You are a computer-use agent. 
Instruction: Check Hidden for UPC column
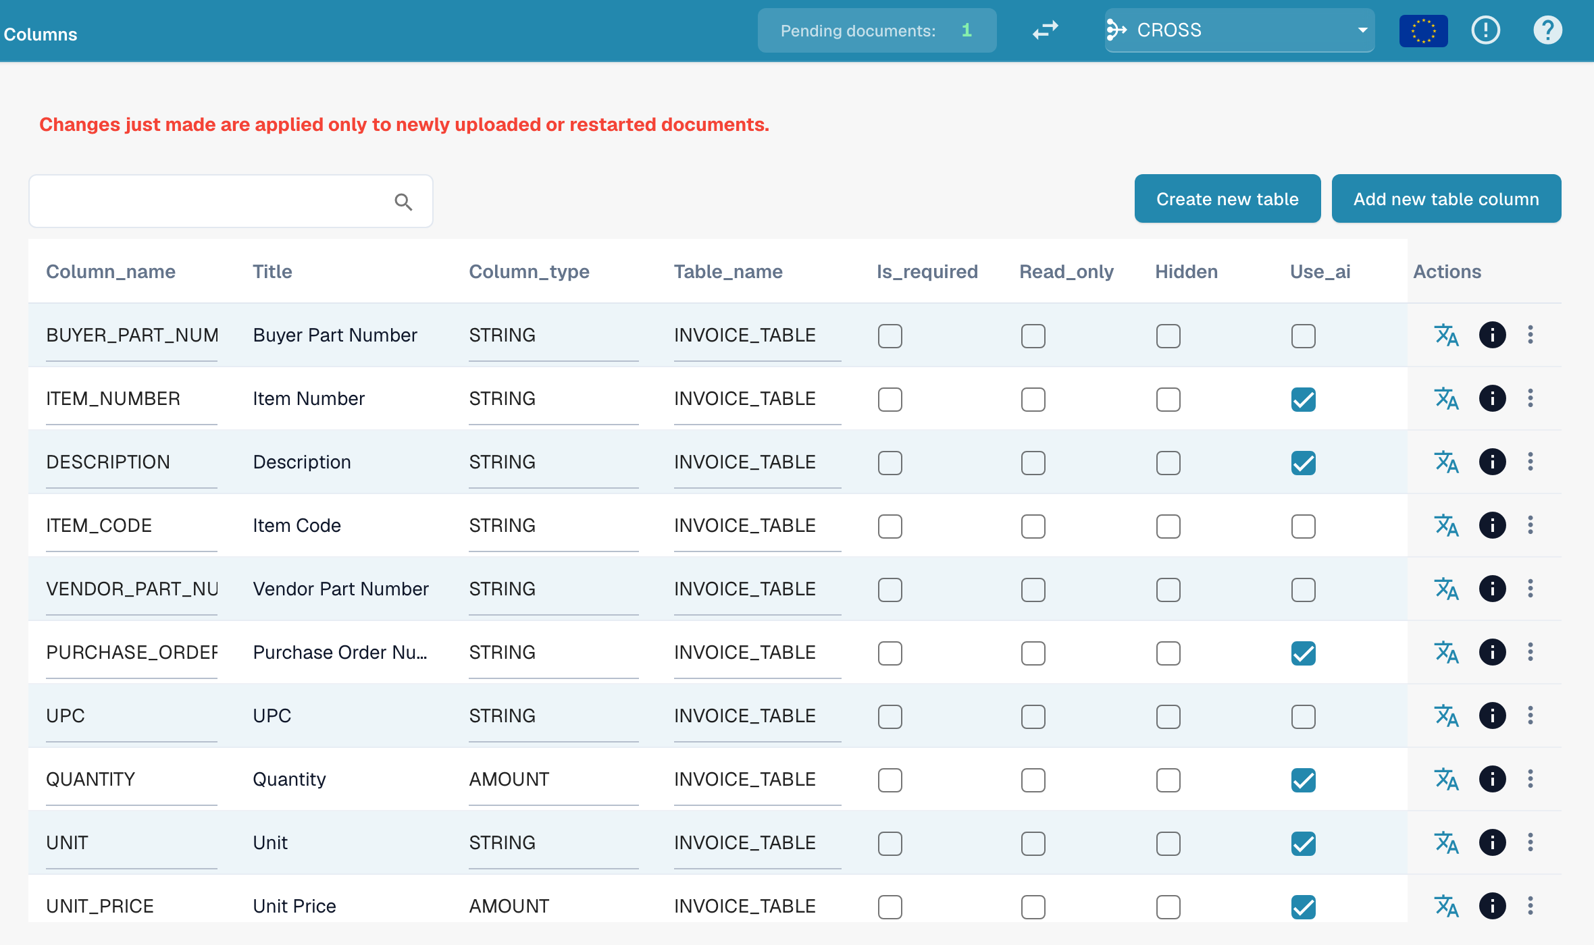point(1168,716)
